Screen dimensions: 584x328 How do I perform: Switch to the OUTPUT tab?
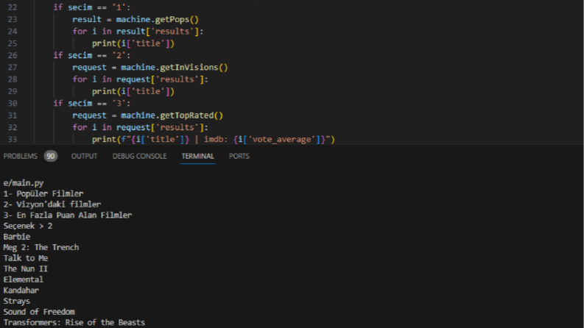[84, 156]
